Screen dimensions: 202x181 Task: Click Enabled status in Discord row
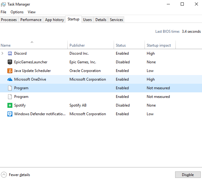tap(122, 53)
